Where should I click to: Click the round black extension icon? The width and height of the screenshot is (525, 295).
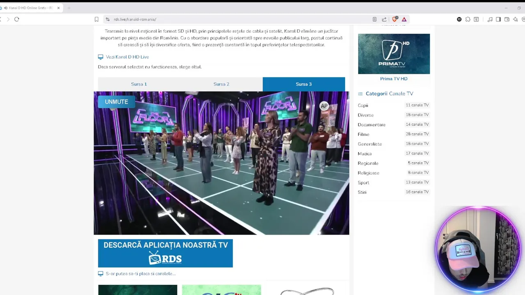click(x=459, y=19)
